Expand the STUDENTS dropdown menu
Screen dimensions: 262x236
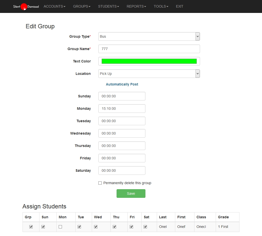pos(108,6)
